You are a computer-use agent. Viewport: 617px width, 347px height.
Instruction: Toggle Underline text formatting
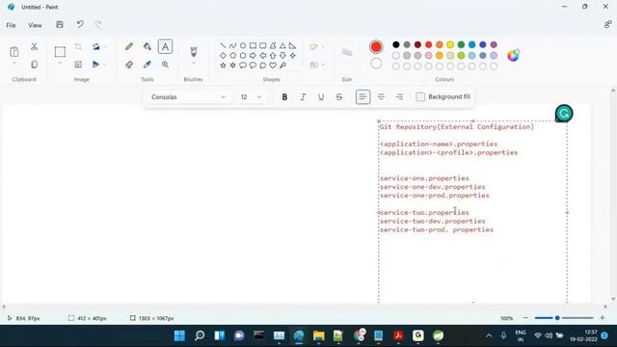tap(321, 96)
